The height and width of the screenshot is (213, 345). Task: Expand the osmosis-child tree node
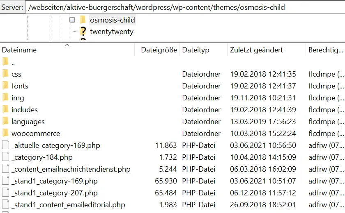coord(72,20)
